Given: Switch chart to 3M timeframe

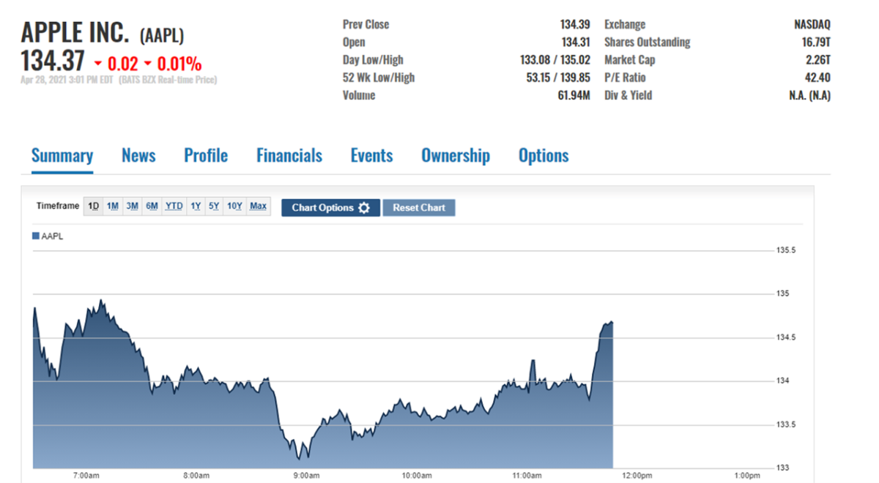Looking at the screenshot, I should (132, 206).
